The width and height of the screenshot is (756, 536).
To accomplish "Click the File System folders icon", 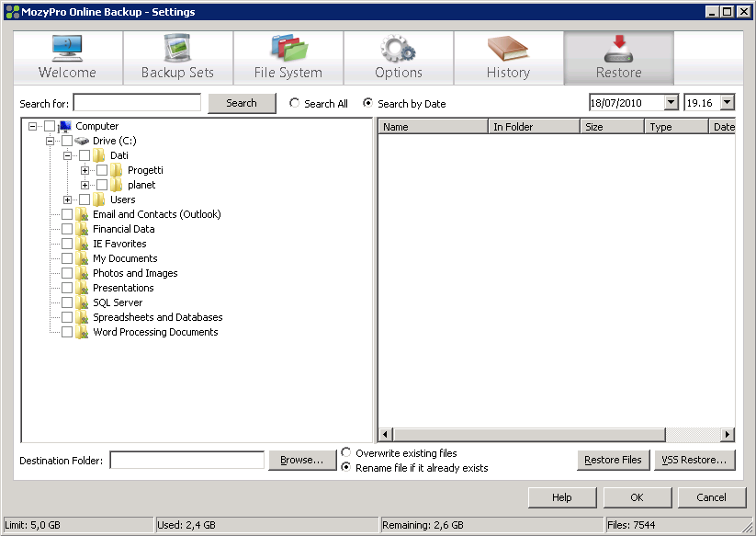I will click(288, 48).
